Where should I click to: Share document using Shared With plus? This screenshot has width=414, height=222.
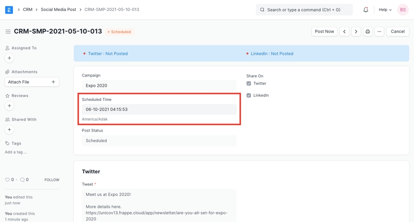(9, 130)
